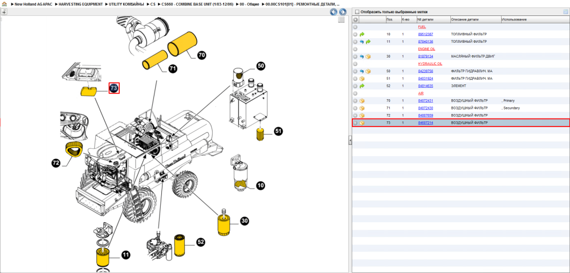This screenshot has width=570, height=273.
Task: Open the column settings icon above the parts table
Action: 565,12
